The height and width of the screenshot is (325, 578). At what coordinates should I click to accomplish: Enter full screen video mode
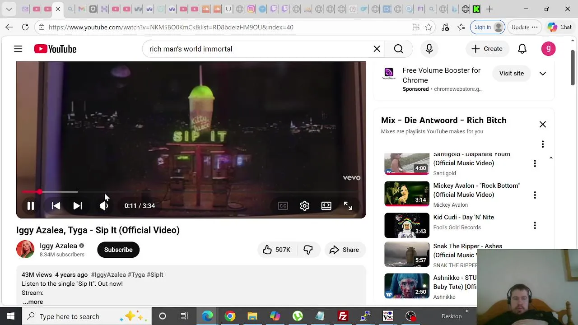(348, 206)
